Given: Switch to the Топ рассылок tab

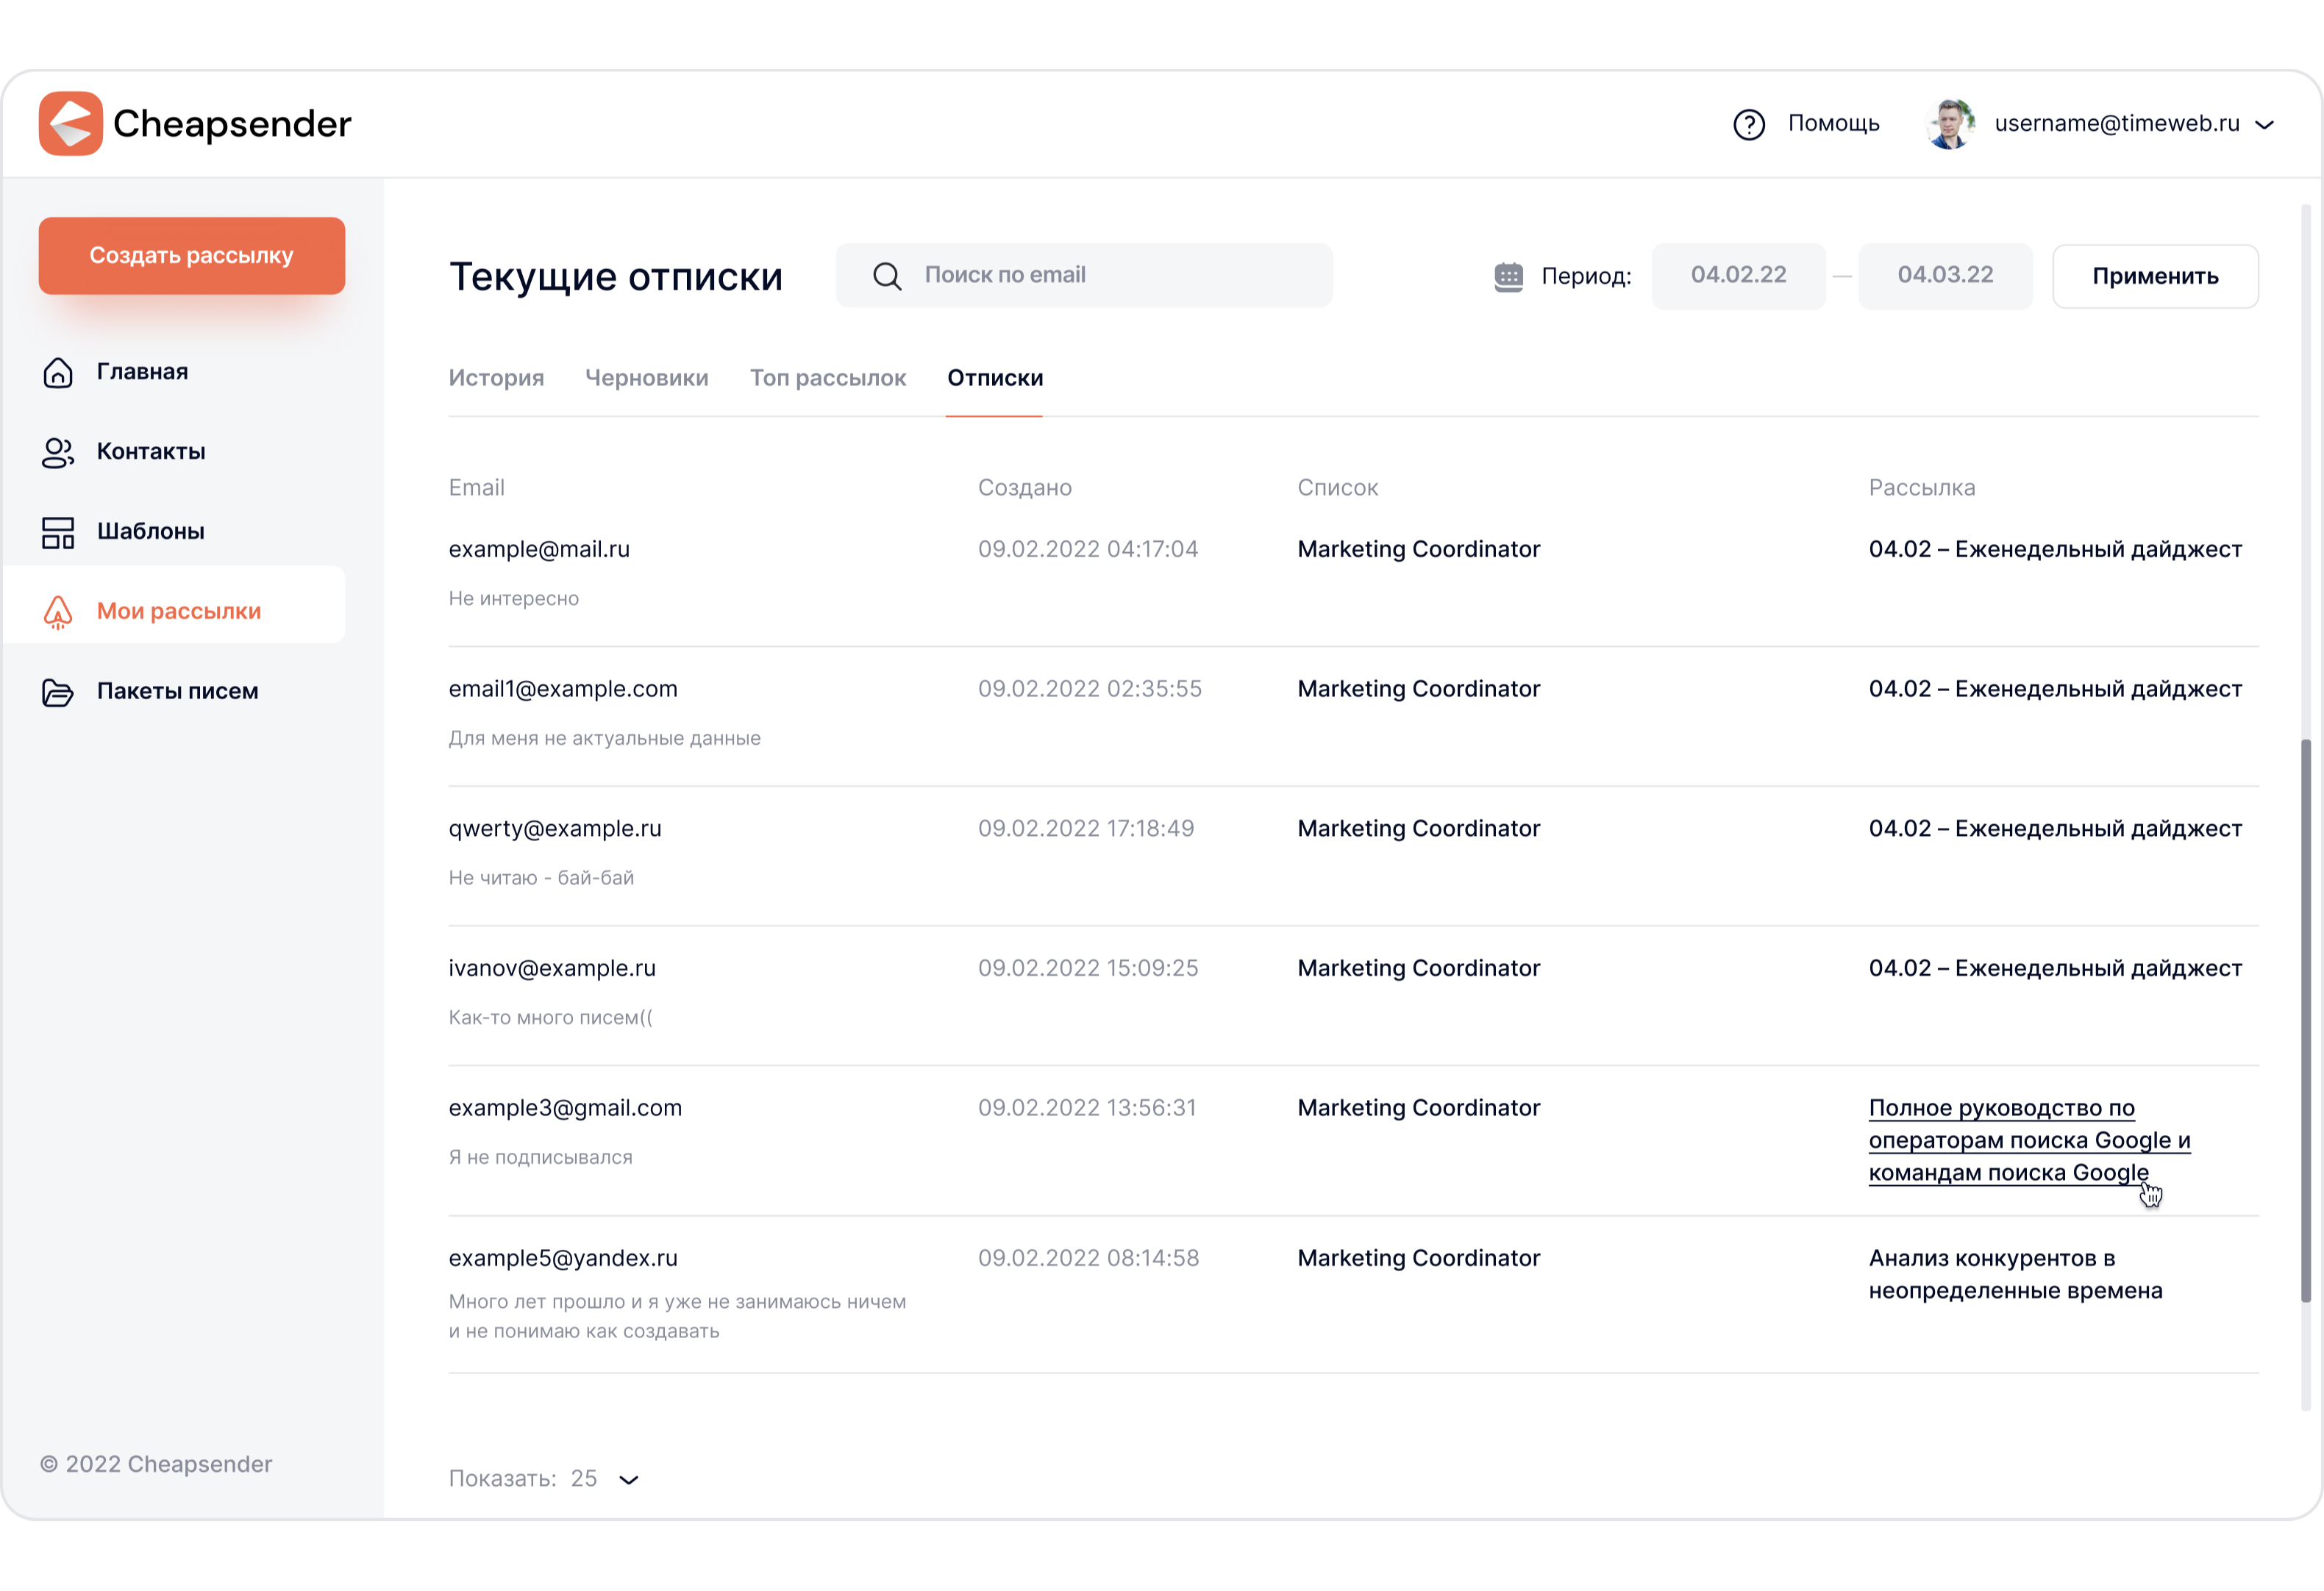Looking at the screenshot, I should 828,378.
